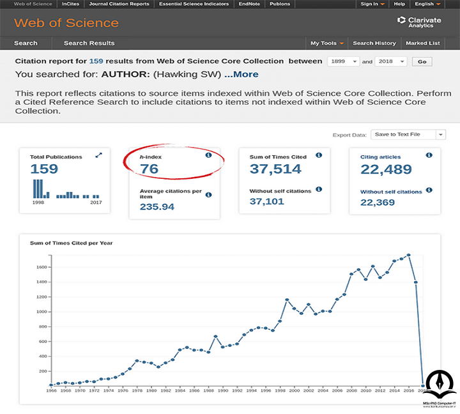Open the Save to Text File dropdown
The width and height of the screenshot is (460, 414).
coord(408,134)
